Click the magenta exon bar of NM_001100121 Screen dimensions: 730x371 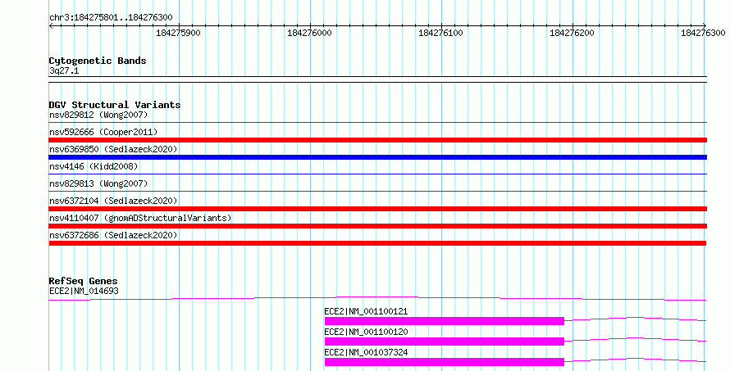(x=444, y=321)
